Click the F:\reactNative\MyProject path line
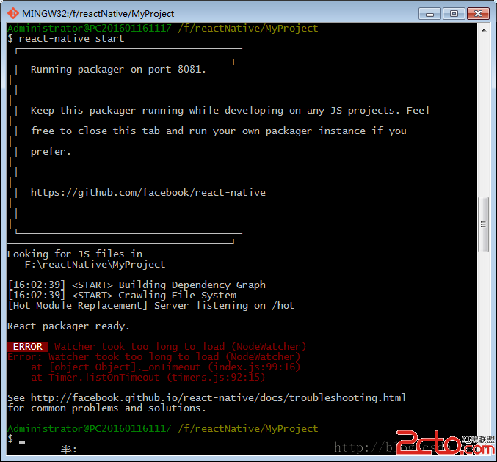Screen dimensions: 497x462 (95, 265)
